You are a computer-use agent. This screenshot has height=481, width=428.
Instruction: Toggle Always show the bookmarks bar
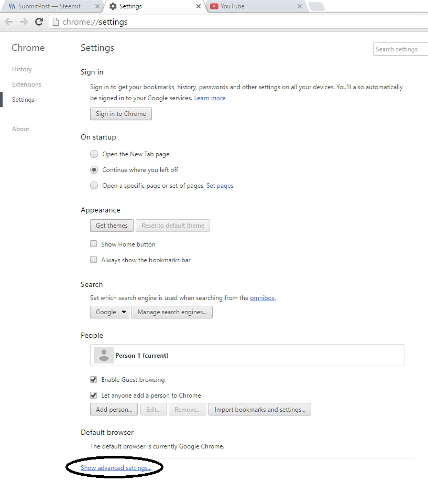pos(94,260)
